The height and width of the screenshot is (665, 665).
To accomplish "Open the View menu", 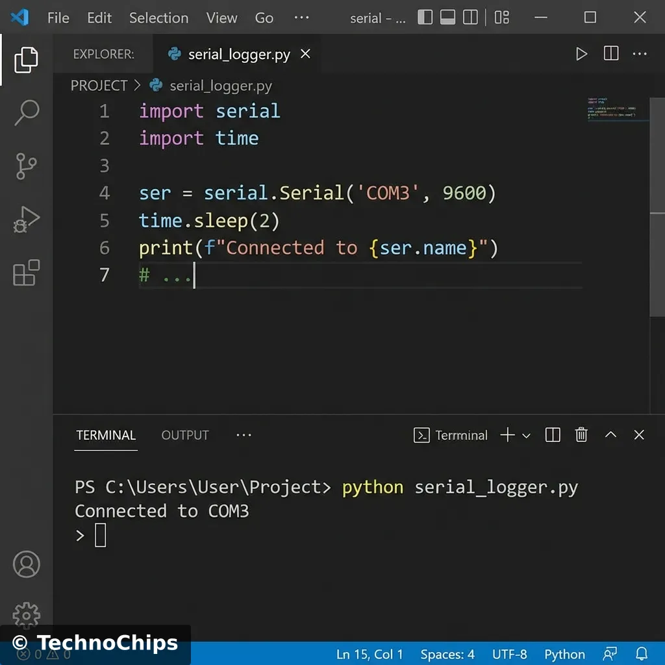I will pyautogui.click(x=221, y=18).
